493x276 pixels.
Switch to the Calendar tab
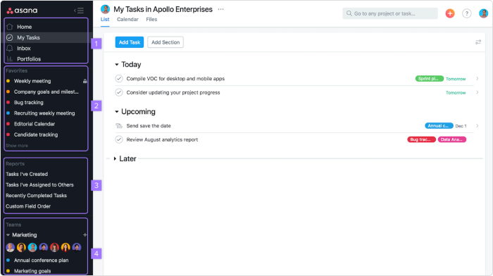coord(127,20)
